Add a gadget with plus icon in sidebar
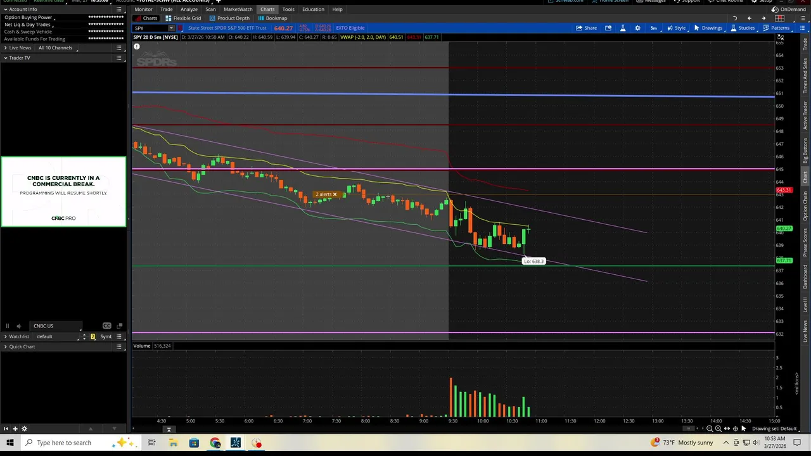This screenshot has height=456, width=811. coord(15,429)
